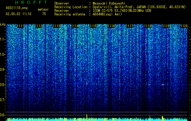Click the HROFFT title text

[31, 2]
